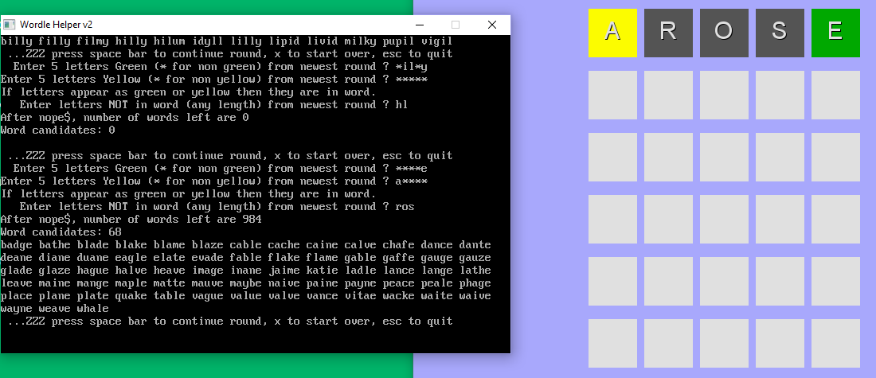Click the candidate word 'lathe'
The height and width of the screenshot is (378, 876).
point(475,271)
